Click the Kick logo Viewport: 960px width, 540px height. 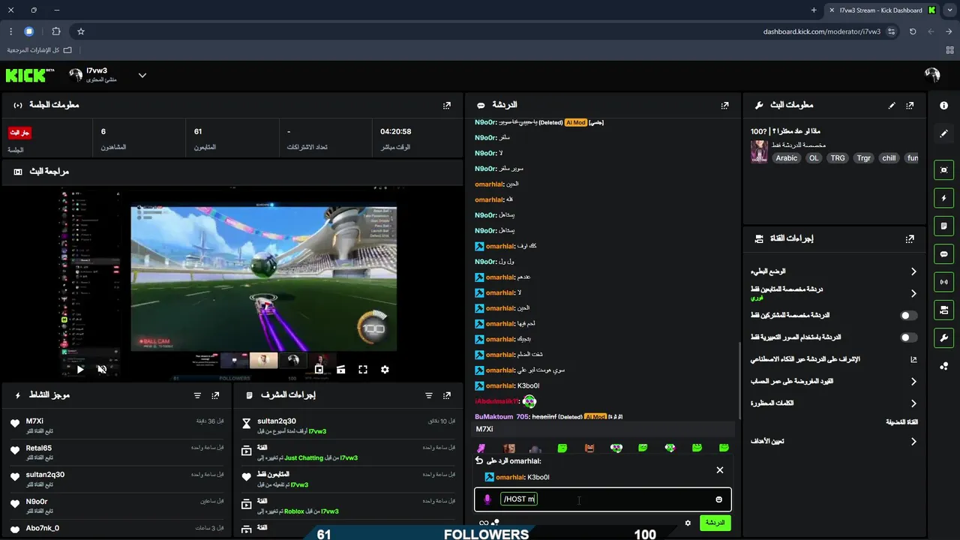click(x=30, y=75)
